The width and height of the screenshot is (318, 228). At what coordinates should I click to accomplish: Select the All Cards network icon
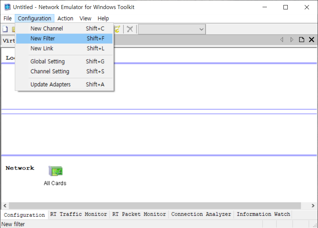point(55,171)
